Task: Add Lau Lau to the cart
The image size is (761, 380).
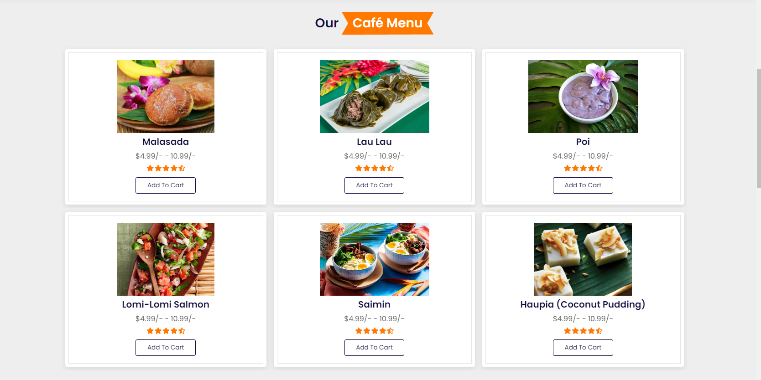Action: [374, 185]
